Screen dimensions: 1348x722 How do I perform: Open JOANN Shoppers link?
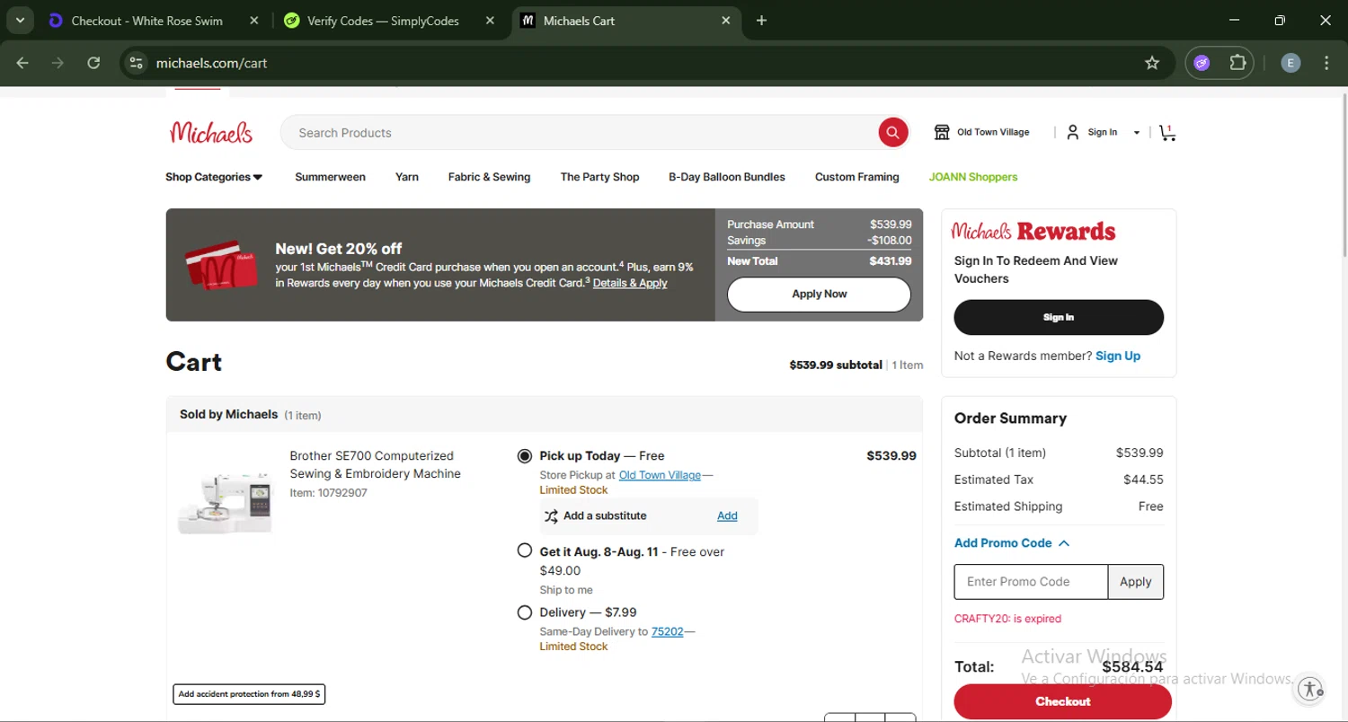[973, 177]
